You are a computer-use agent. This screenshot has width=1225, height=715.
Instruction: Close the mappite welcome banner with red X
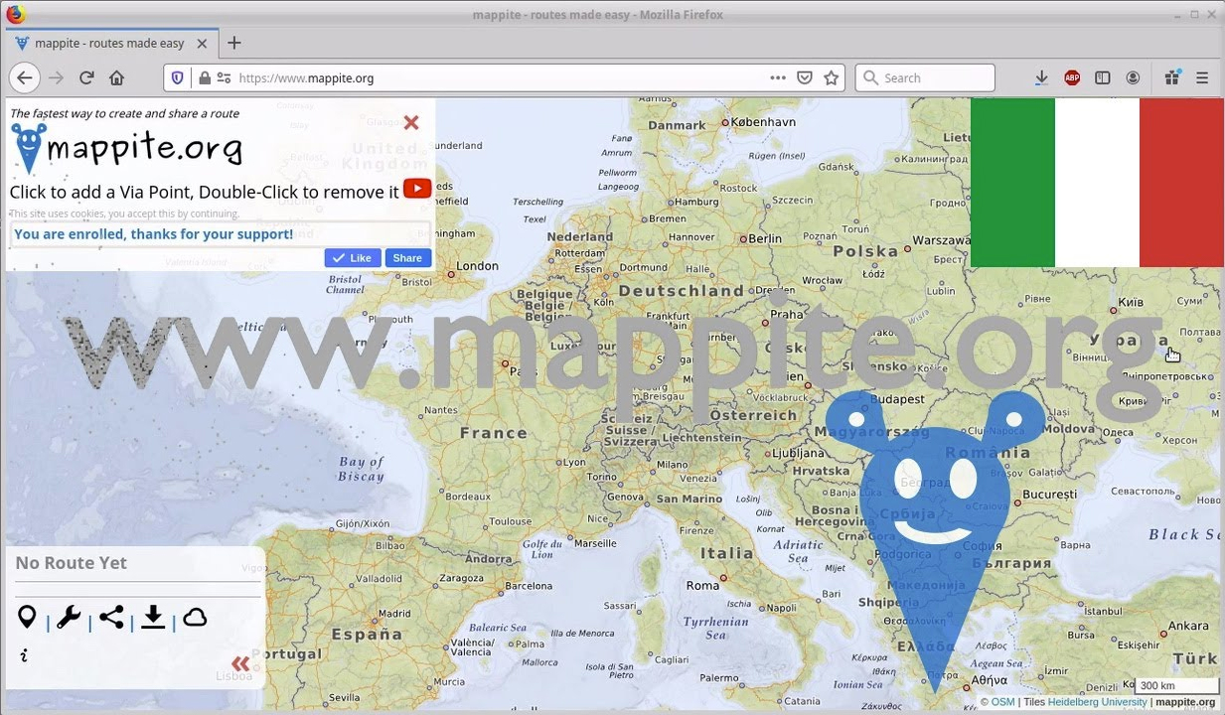pyautogui.click(x=411, y=123)
